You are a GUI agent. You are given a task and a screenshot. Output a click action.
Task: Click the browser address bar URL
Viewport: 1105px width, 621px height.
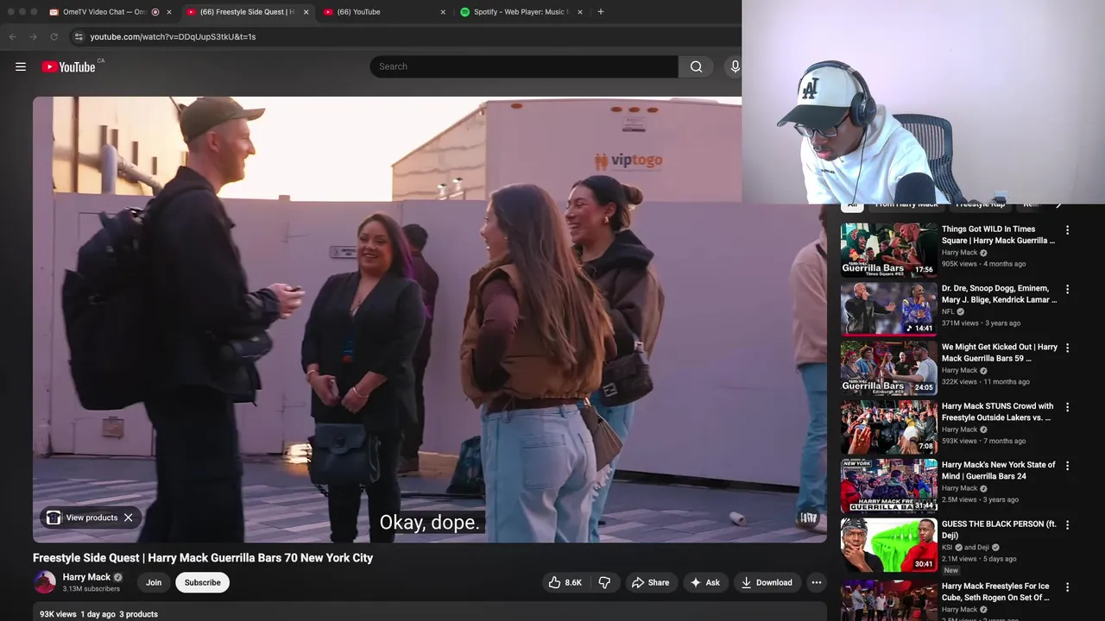[173, 36]
